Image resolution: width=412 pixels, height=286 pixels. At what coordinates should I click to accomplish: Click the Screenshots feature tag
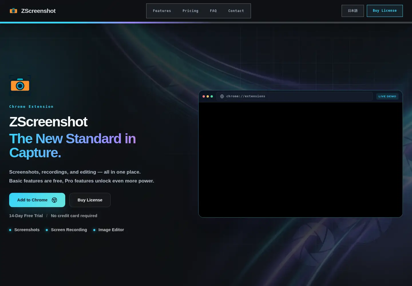coord(24,230)
